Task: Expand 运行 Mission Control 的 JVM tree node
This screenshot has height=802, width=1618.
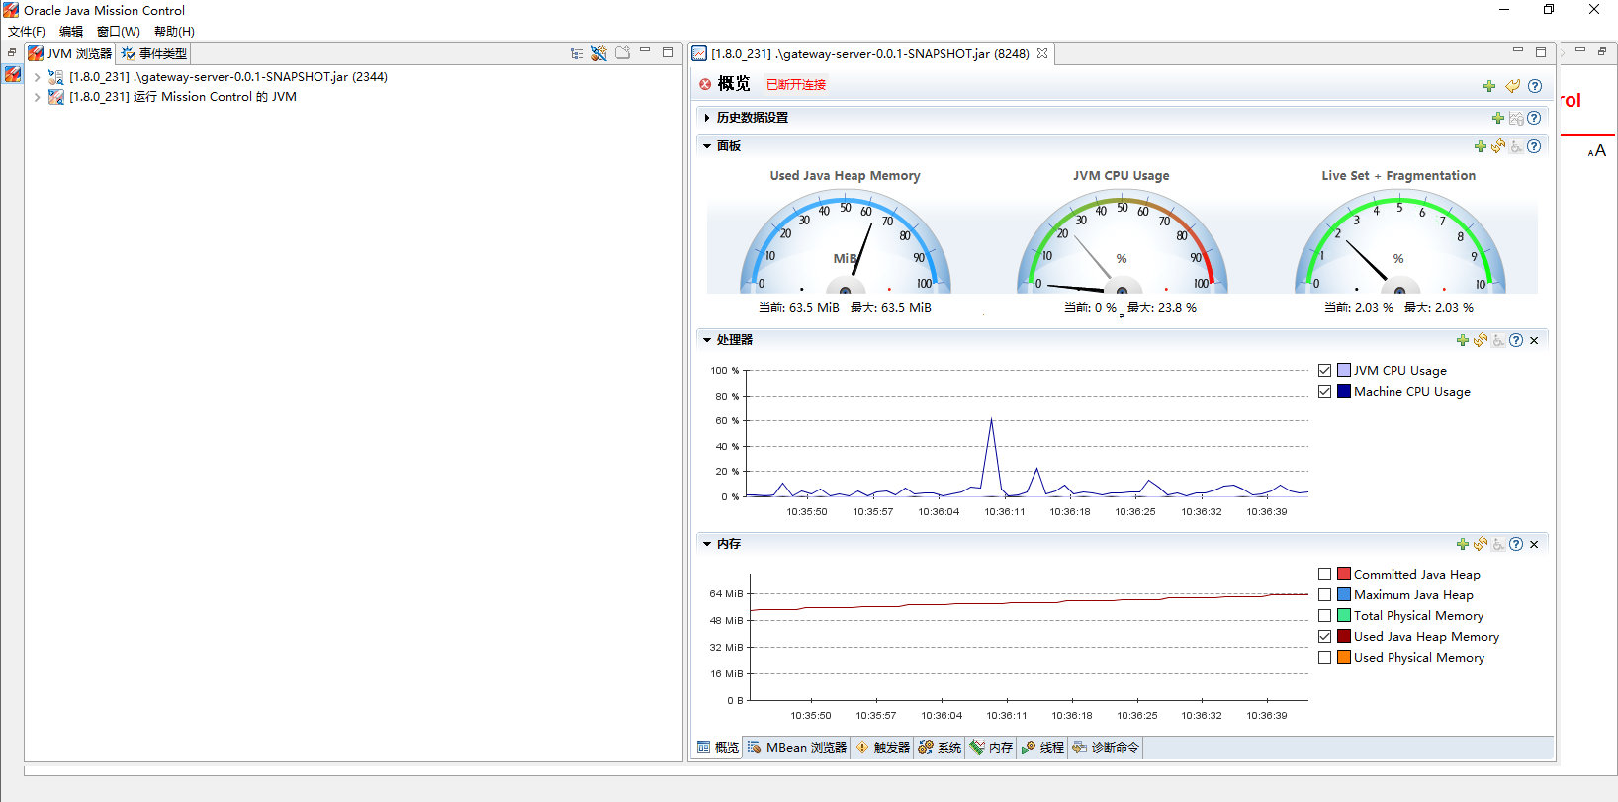Action: pos(37,97)
